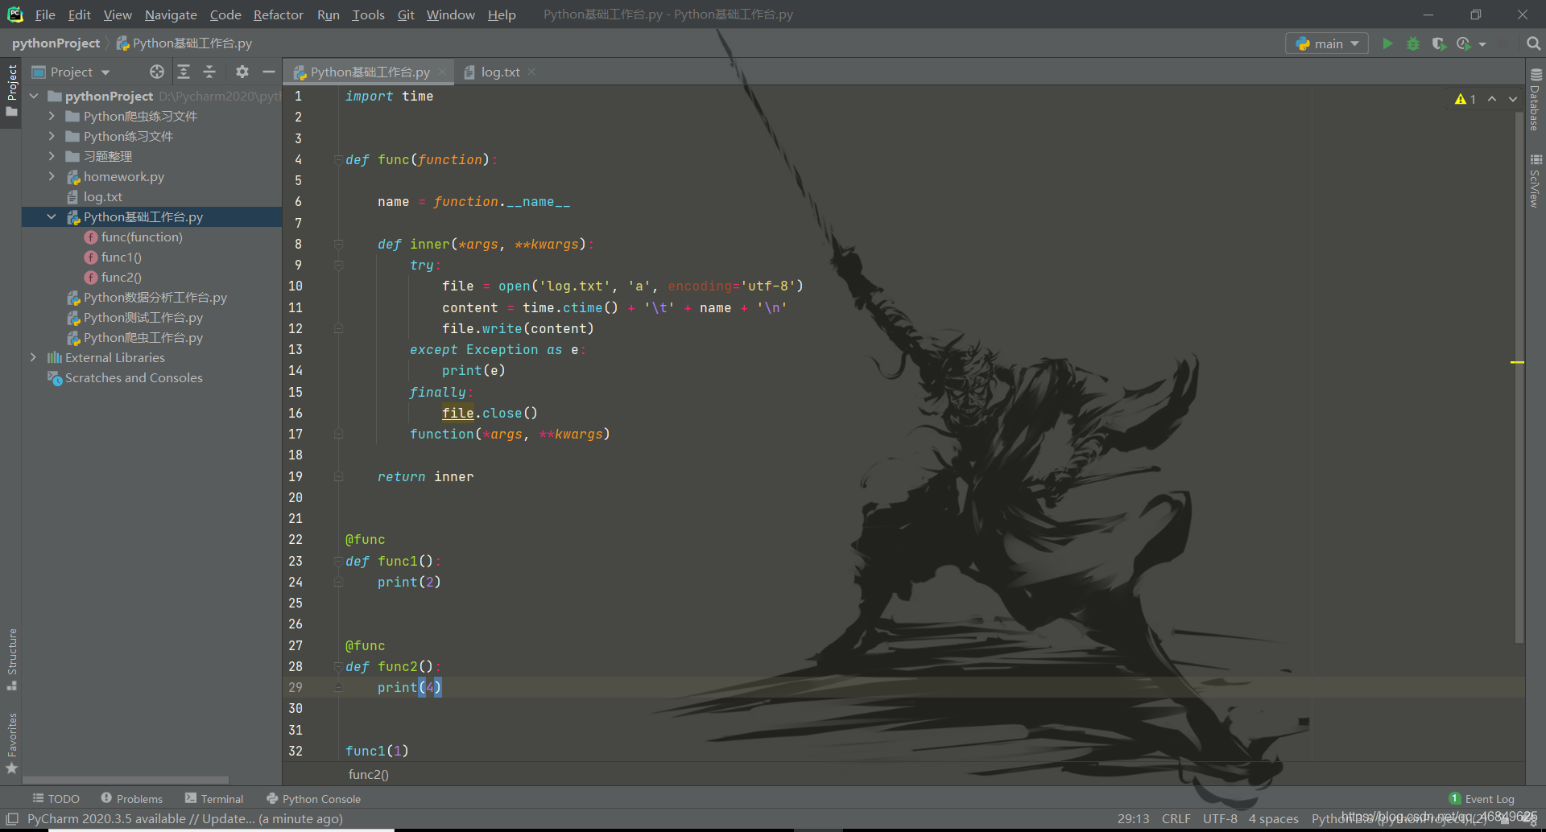Start debugging with the bug icon
The height and width of the screenshot is (832, 1546).
point(1413,43)
